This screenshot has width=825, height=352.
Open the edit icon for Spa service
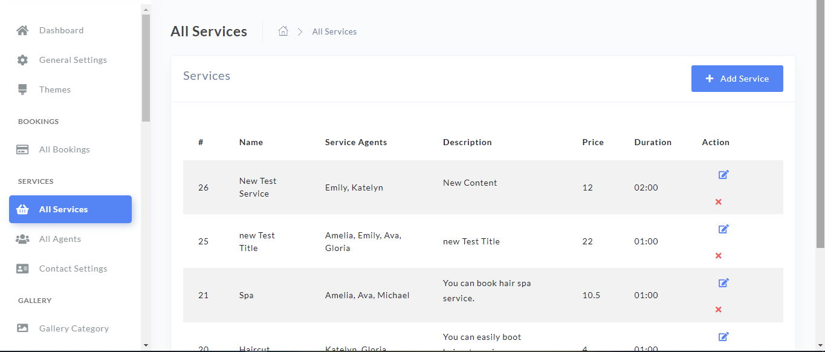[x=723, y=282]
